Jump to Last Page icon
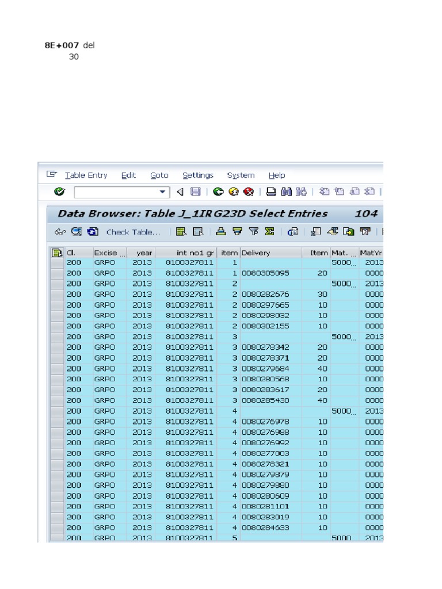Image resolution: width=442 pixels, height=589 pixels. point(369,192)
